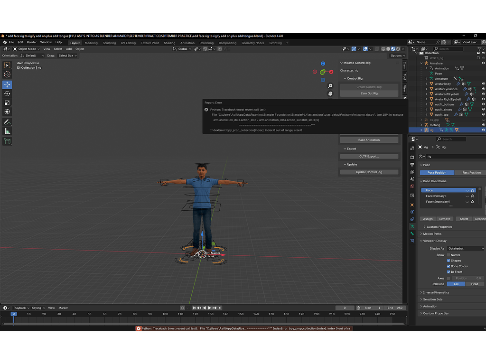
Task: Switch to Rest Position
Action: 471,172
